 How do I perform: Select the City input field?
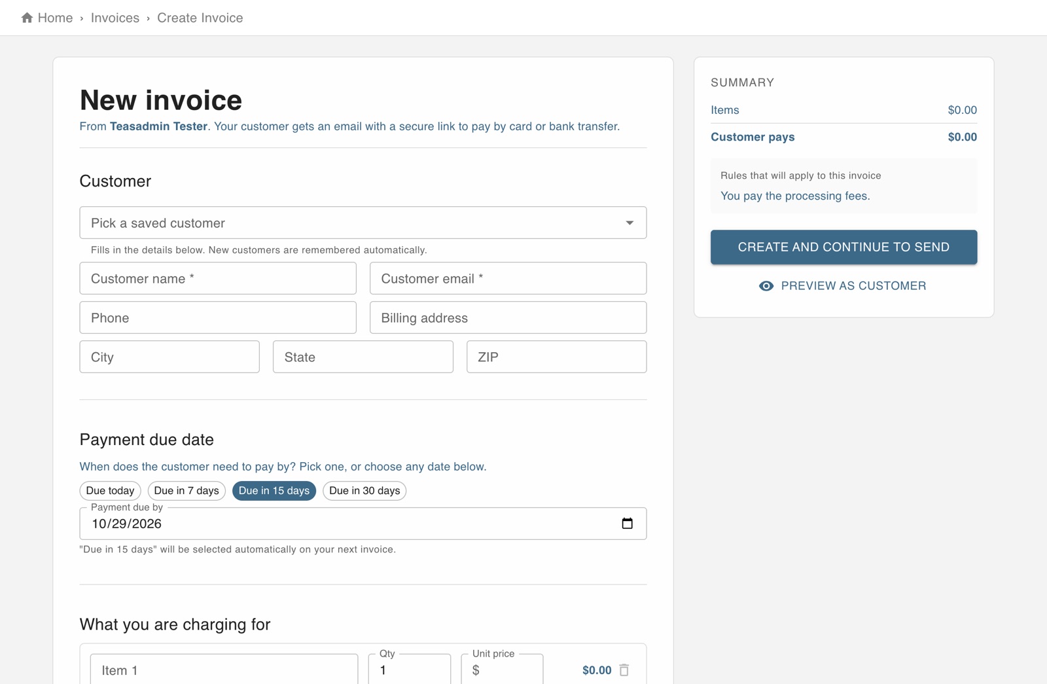(x=169, y=357)
